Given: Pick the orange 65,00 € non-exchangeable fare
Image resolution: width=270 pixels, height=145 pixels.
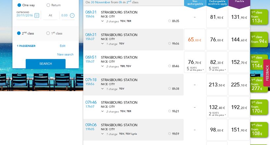Looking at the screenshot, I should 195,40.
